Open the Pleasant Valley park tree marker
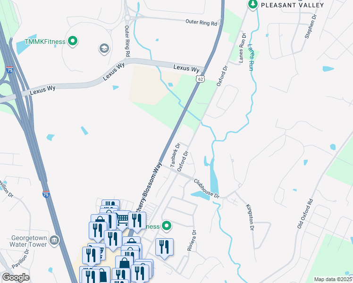 click(x=253, y=4)
